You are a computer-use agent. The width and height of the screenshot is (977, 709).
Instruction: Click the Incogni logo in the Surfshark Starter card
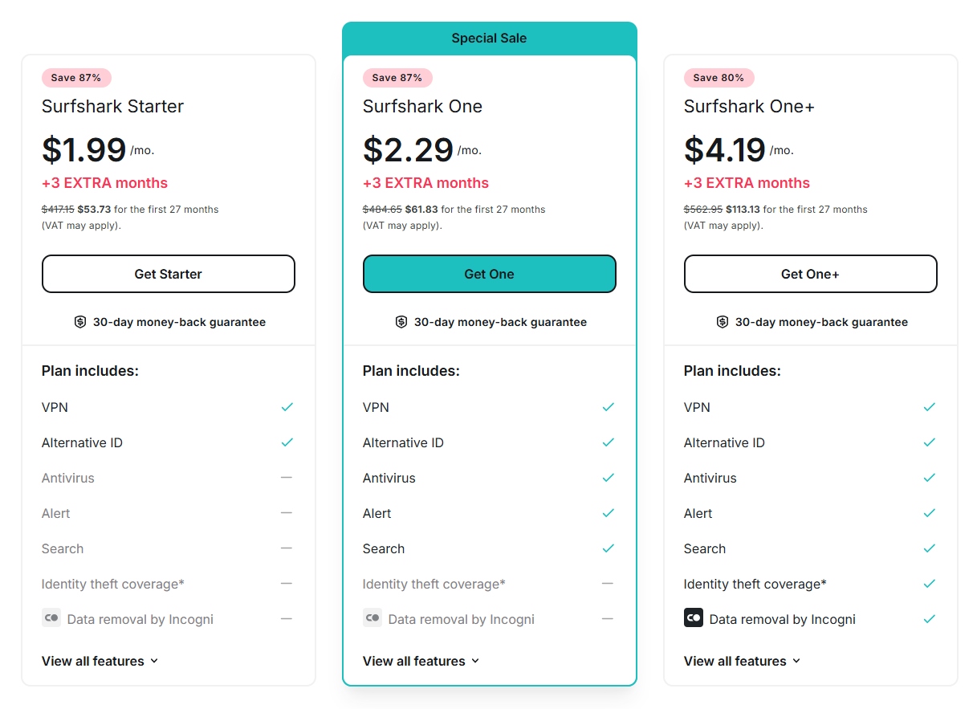tap(51, 618)
